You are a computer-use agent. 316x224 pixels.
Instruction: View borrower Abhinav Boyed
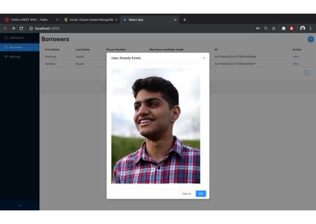296,63
